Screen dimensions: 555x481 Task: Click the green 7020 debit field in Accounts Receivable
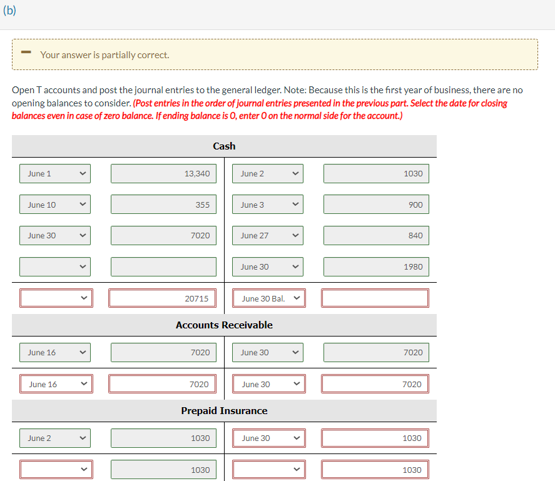click(x=163, y=352)
